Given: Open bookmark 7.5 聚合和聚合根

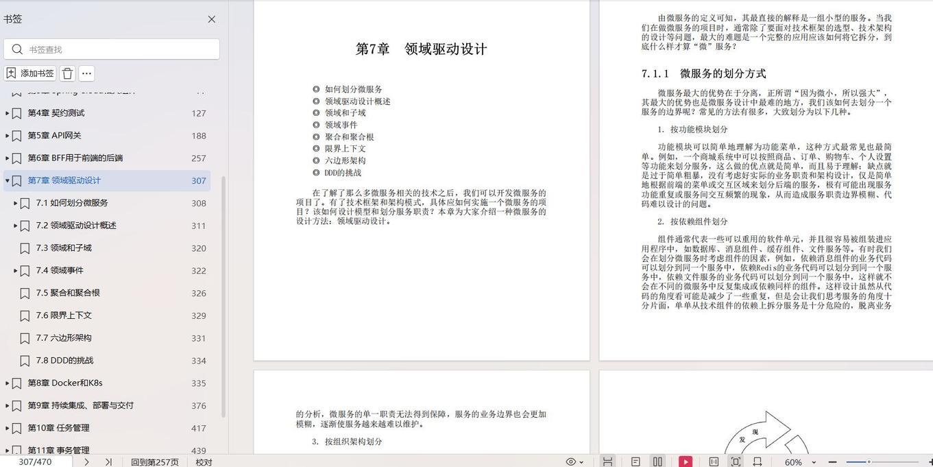Looking at the screenshot, I should click(x=68, y=293).
